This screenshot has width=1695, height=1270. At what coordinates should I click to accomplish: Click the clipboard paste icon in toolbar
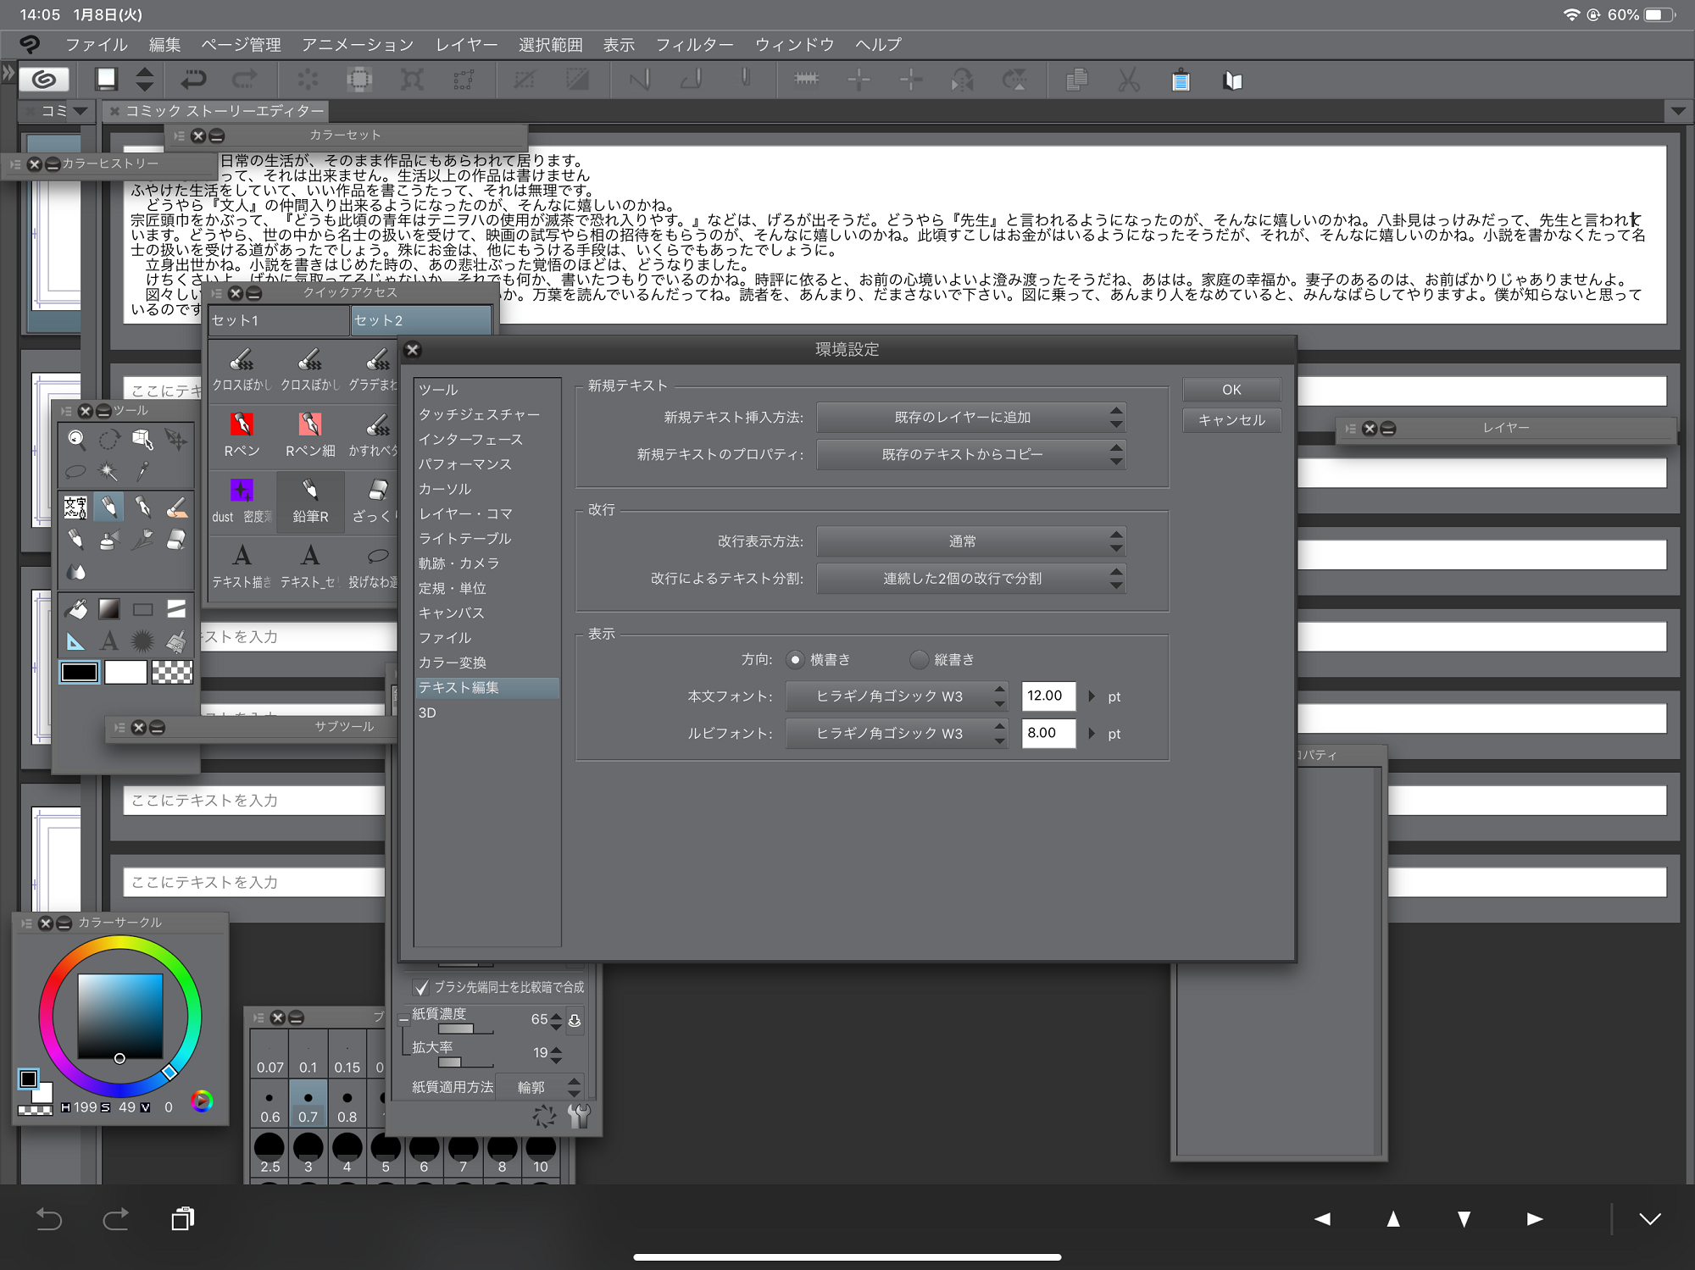click(1181, 80)
